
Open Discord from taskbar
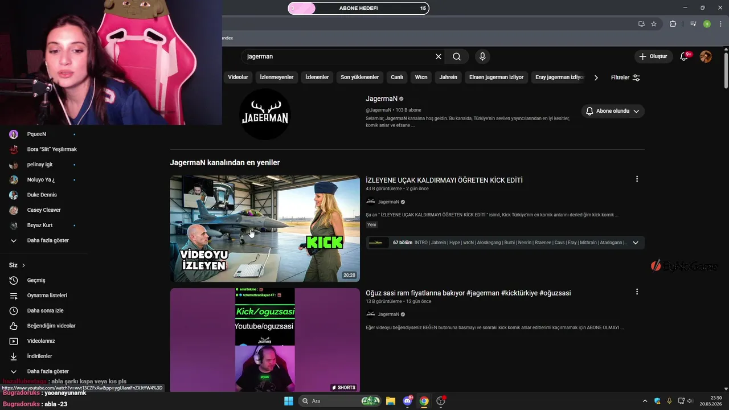407,401
